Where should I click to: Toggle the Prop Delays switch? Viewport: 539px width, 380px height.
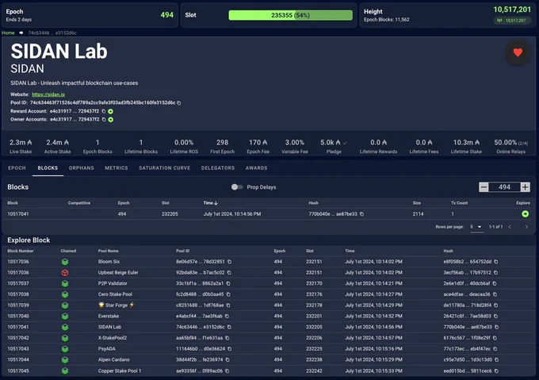pos(237,187)
